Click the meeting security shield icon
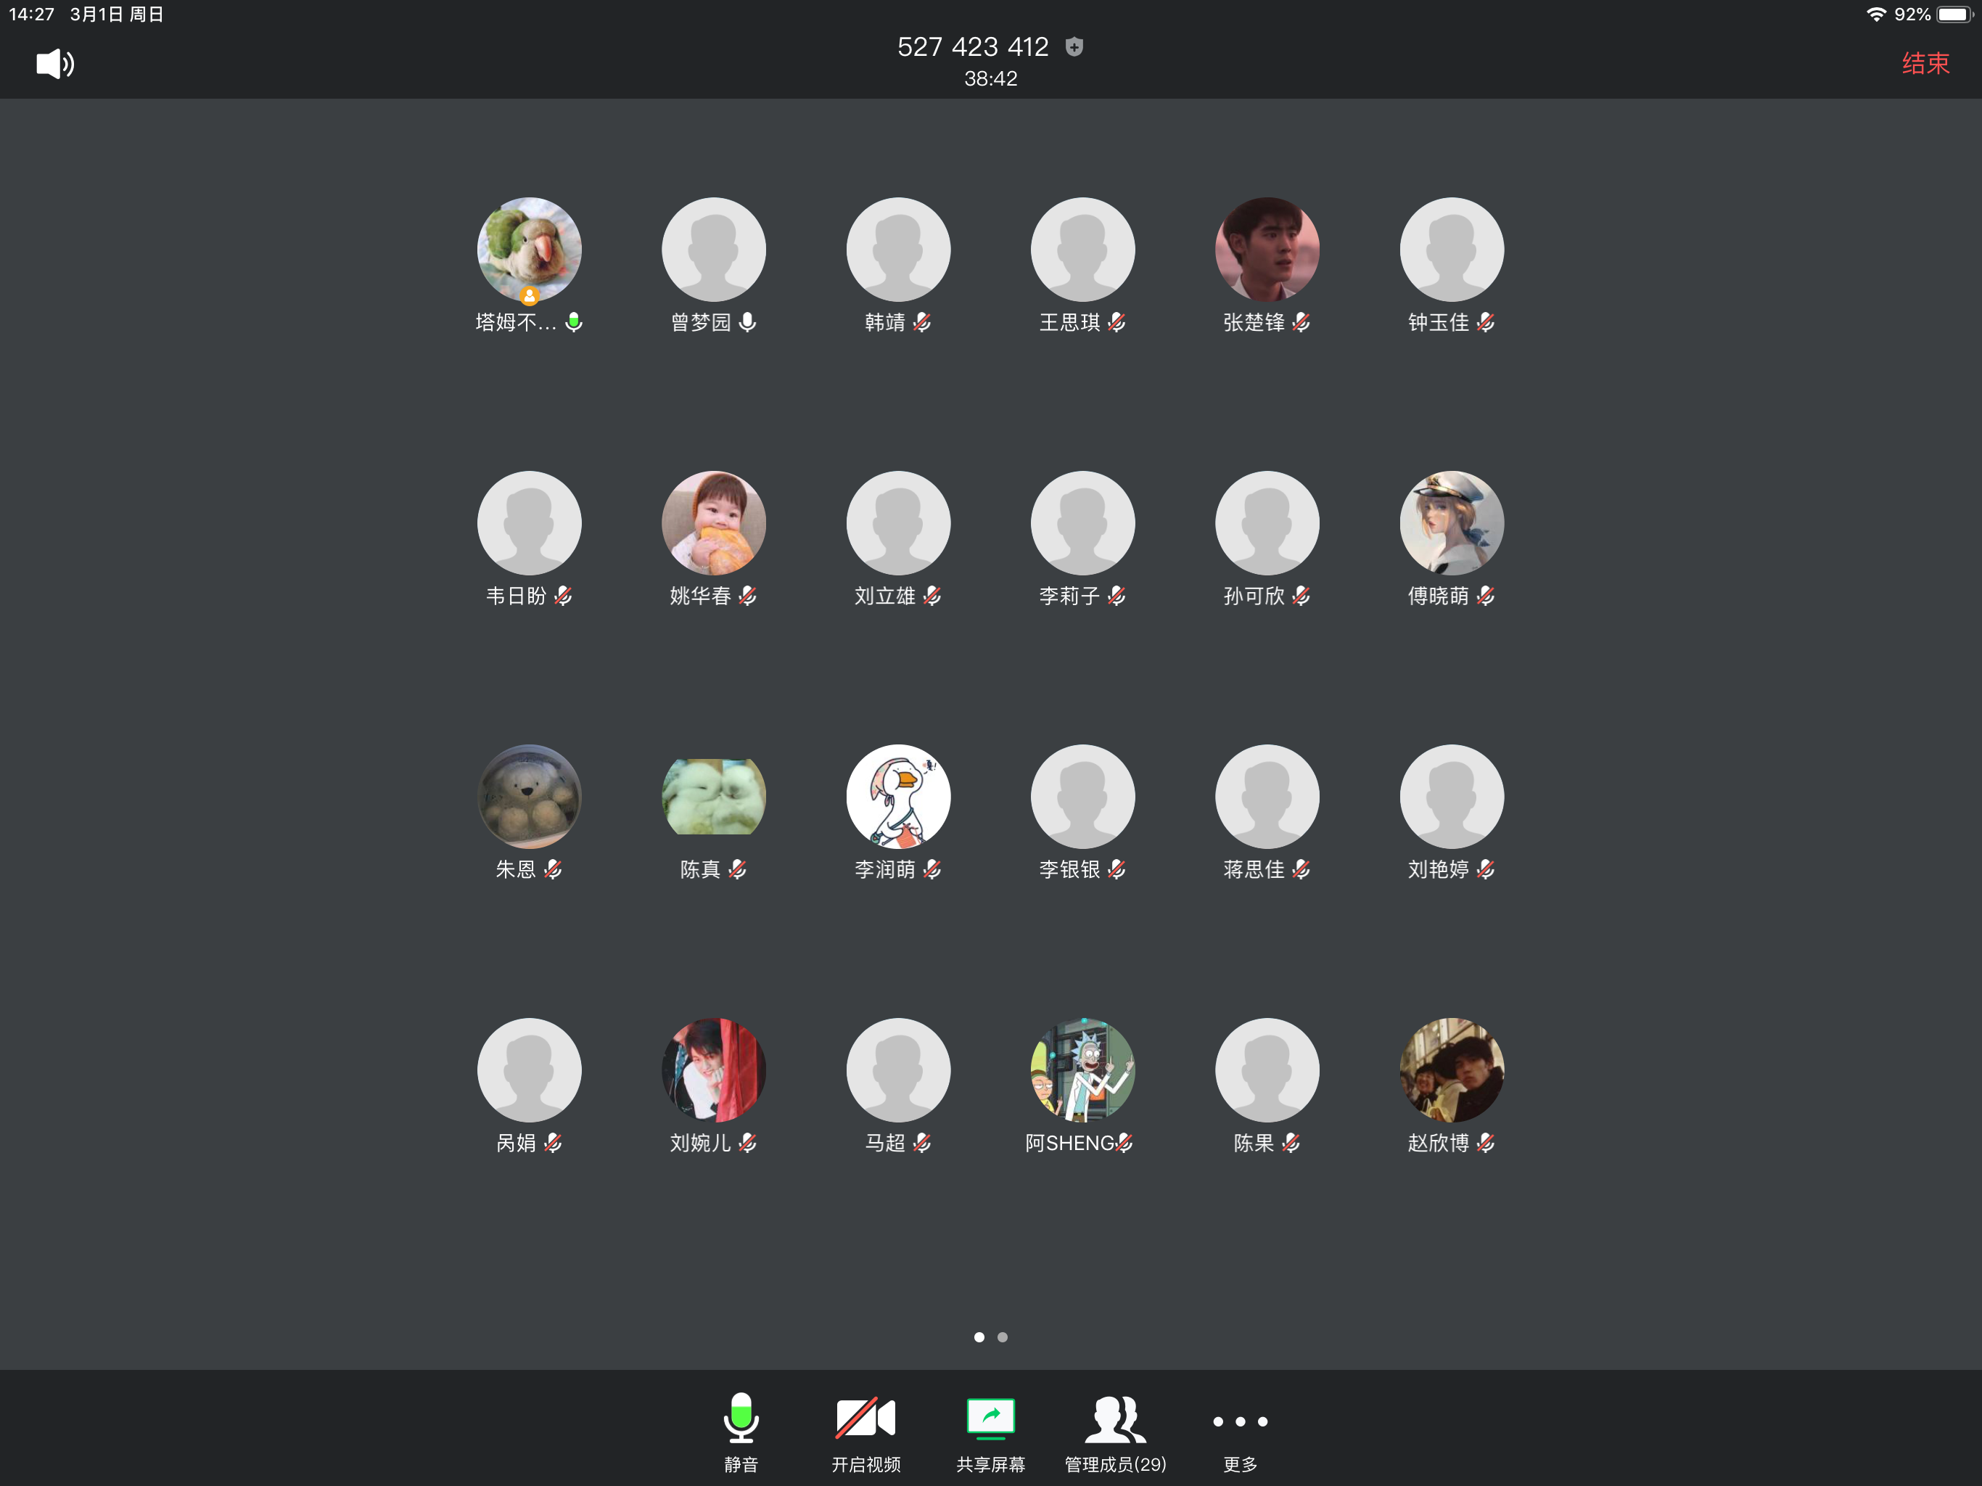 click(1074, 47)
